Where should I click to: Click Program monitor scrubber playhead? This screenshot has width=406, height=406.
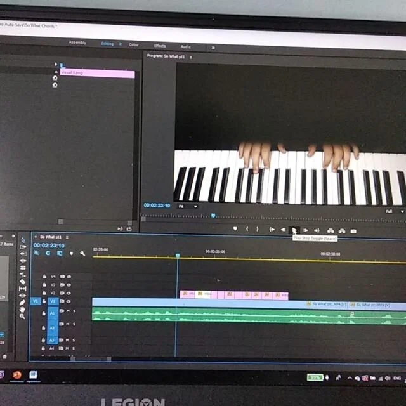pos(213,216)
